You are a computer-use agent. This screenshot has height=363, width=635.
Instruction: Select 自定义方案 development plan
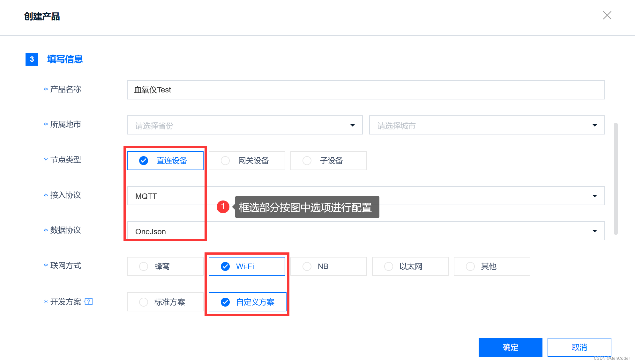tap(247, 302)
